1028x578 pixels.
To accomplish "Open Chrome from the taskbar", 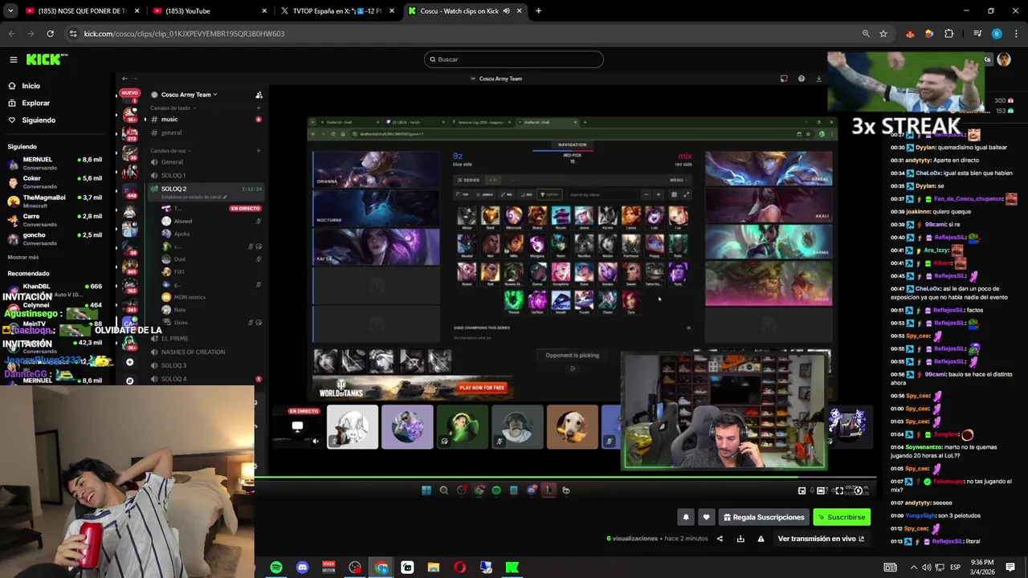I will pyautogui.click(x=381, y=568).
